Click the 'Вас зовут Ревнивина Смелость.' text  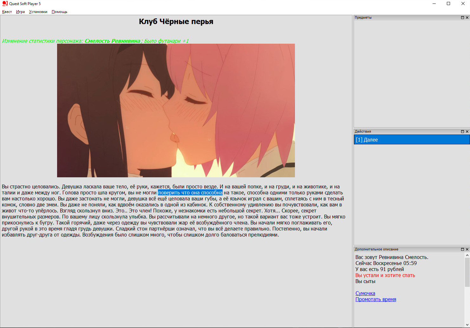[x=392, y=257]
